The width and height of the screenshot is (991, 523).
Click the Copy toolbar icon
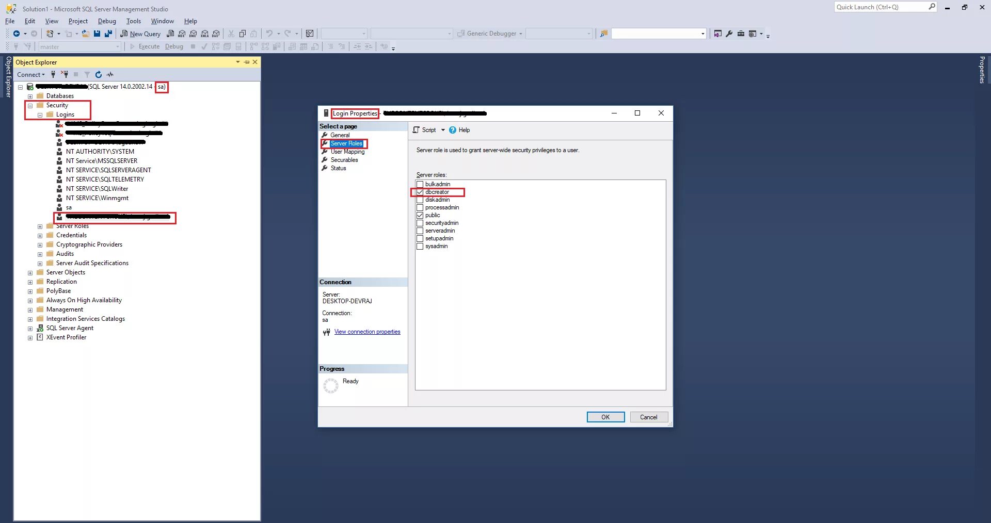point(243,34)
